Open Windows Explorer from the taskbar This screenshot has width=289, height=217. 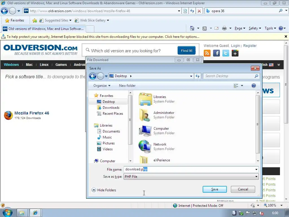[22, 213]
